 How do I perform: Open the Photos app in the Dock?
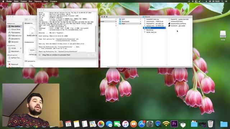(101, 124)
